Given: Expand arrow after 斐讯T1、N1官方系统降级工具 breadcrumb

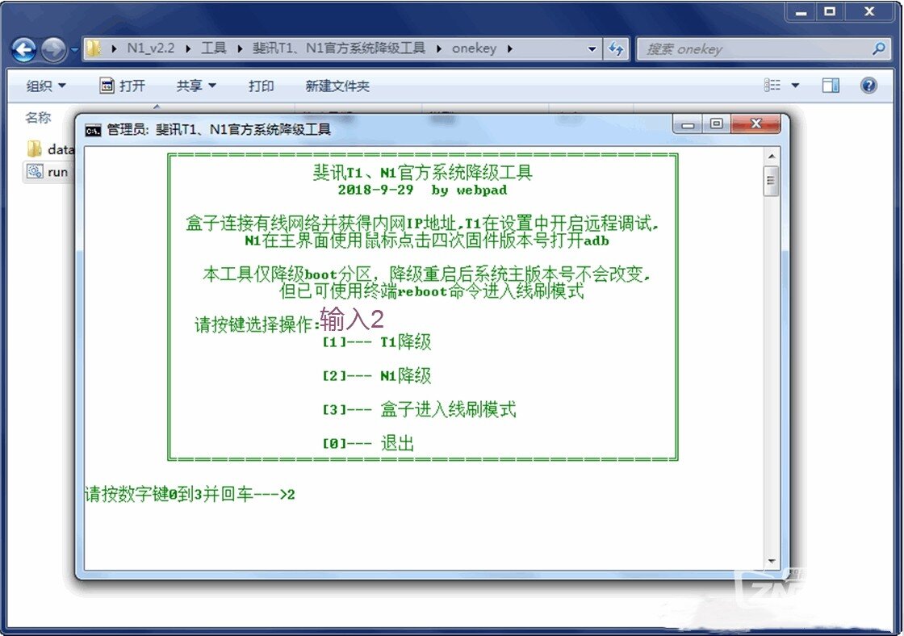Looking at the screenshot, I should tap(439, 49).
